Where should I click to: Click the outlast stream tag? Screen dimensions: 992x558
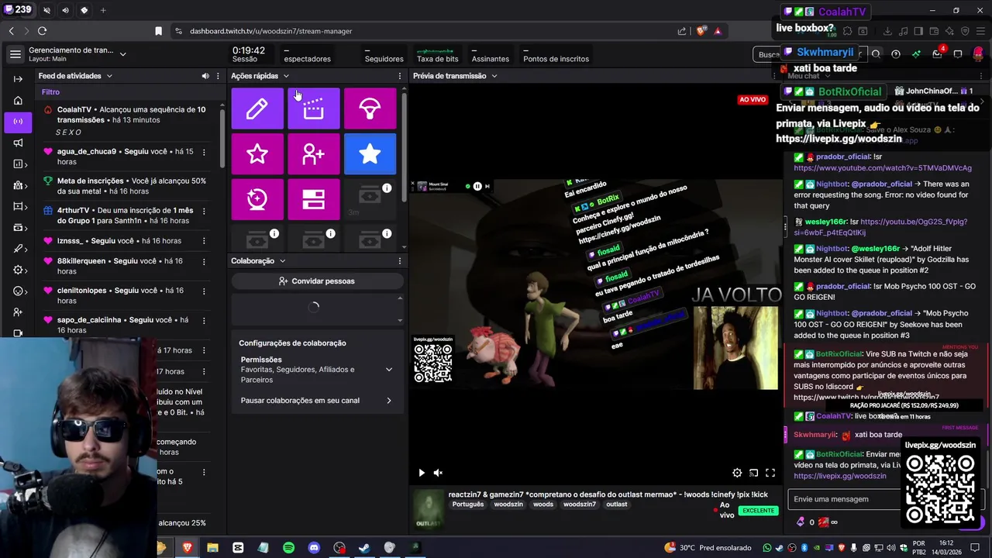pos(617,505)
